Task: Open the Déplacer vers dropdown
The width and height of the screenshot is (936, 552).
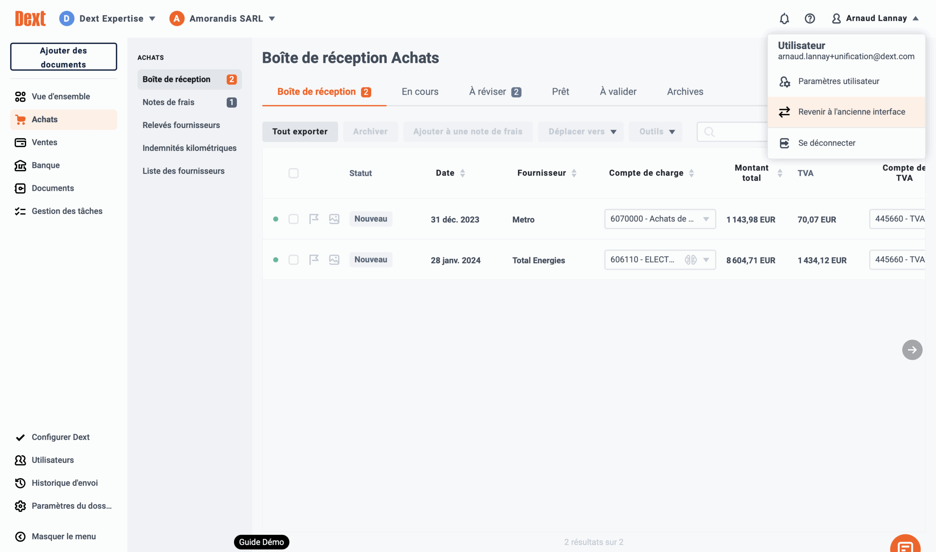Action: (580, 132)
